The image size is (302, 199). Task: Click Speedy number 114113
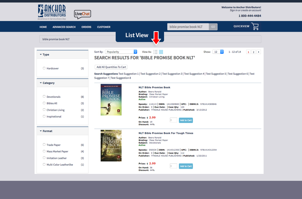[153, 104]
